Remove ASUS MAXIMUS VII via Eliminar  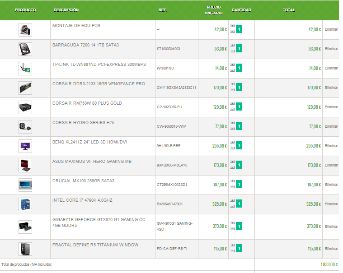click(x=331, y=165)
